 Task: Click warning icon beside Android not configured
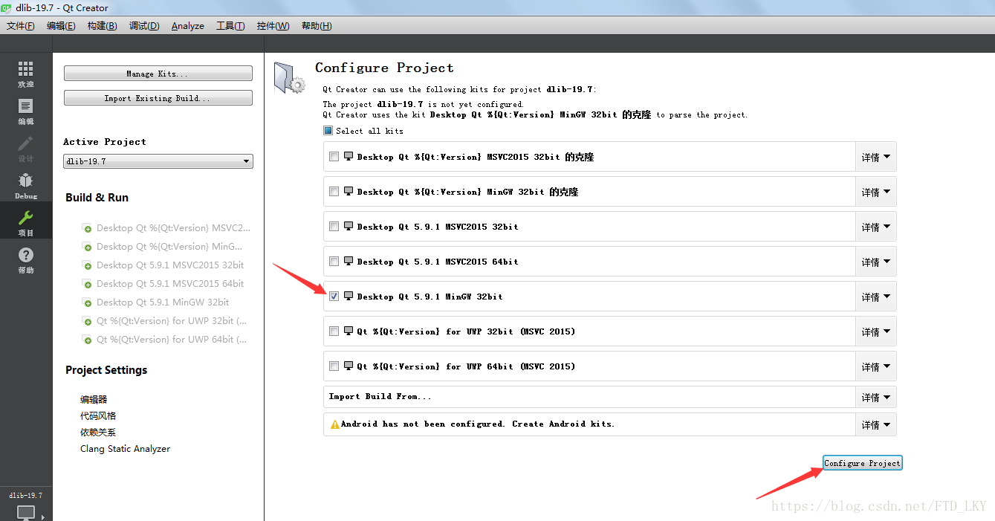click(334, 424)
